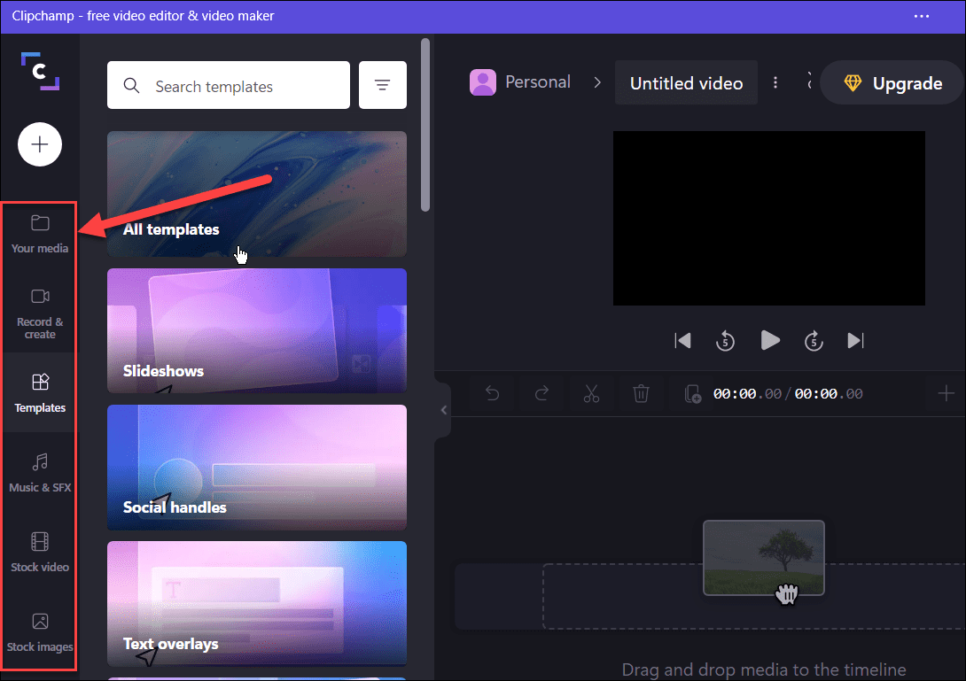Open the Clipchamp title bar menu
This screenshot has width=966, height=681.
[922, 16]
